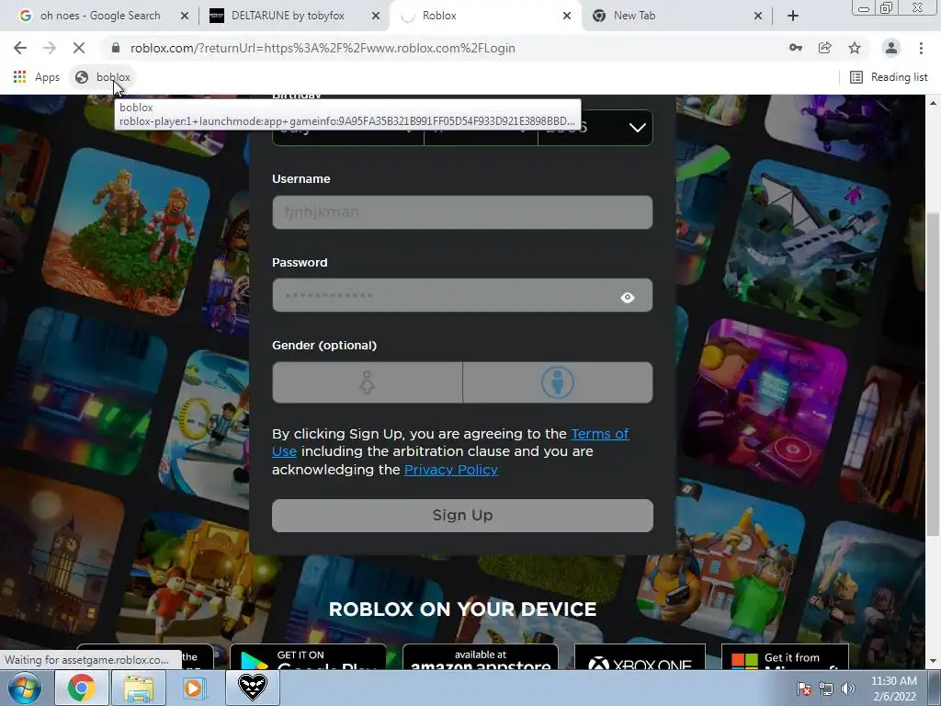Click the volume speaker tray icon
This screenshot has height=706, width=941.
pos(848,689)
